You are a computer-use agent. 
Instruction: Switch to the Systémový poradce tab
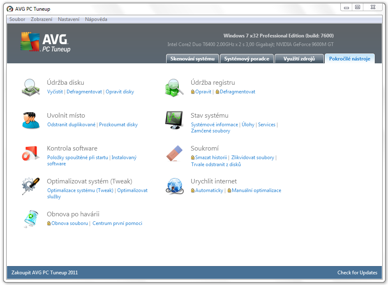point(247,59)
